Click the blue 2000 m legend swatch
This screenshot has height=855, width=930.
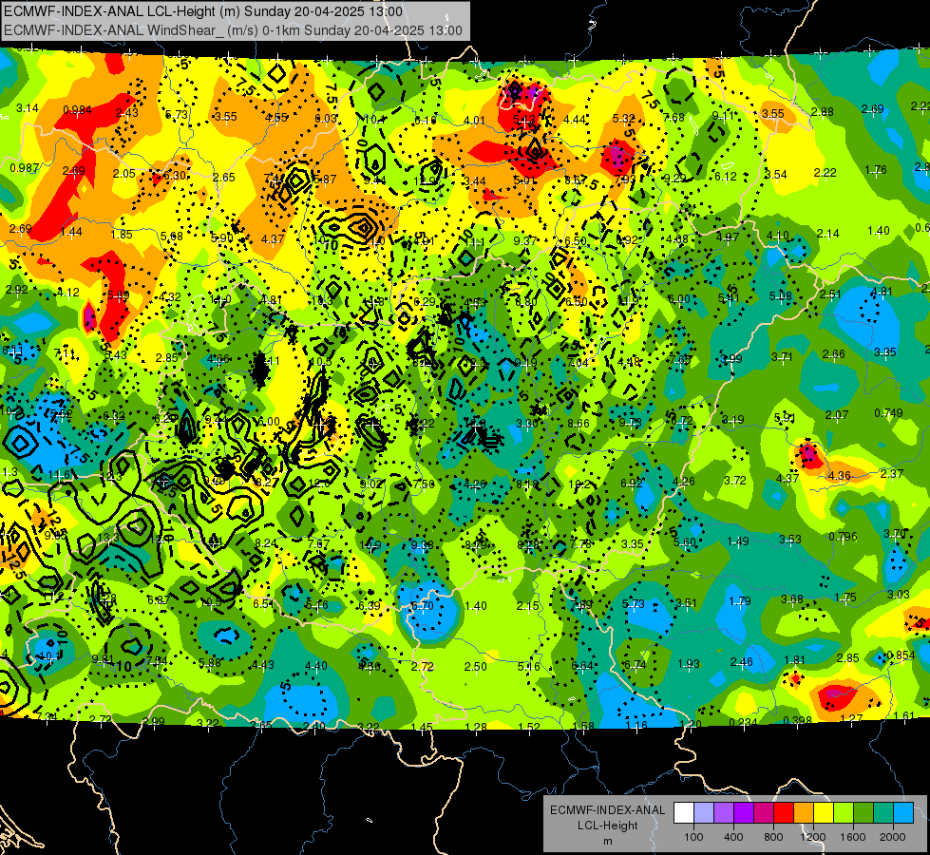903,813
